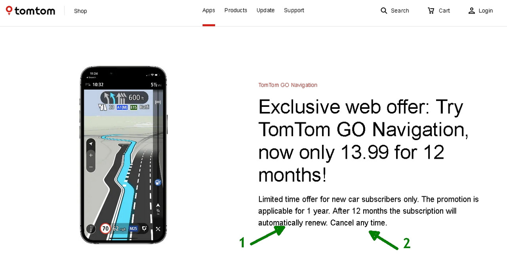Click the iPhone navigation app image

pos(124,155)
